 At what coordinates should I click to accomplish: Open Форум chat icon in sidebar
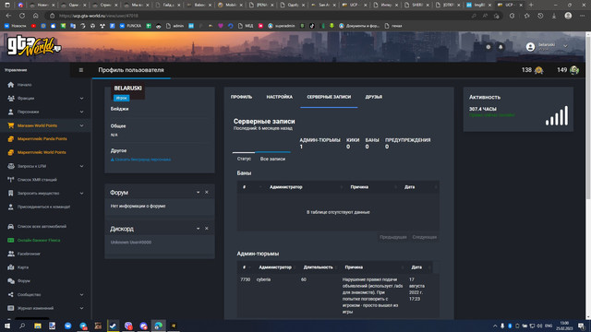pyautogui.click(x=11, y=280)
